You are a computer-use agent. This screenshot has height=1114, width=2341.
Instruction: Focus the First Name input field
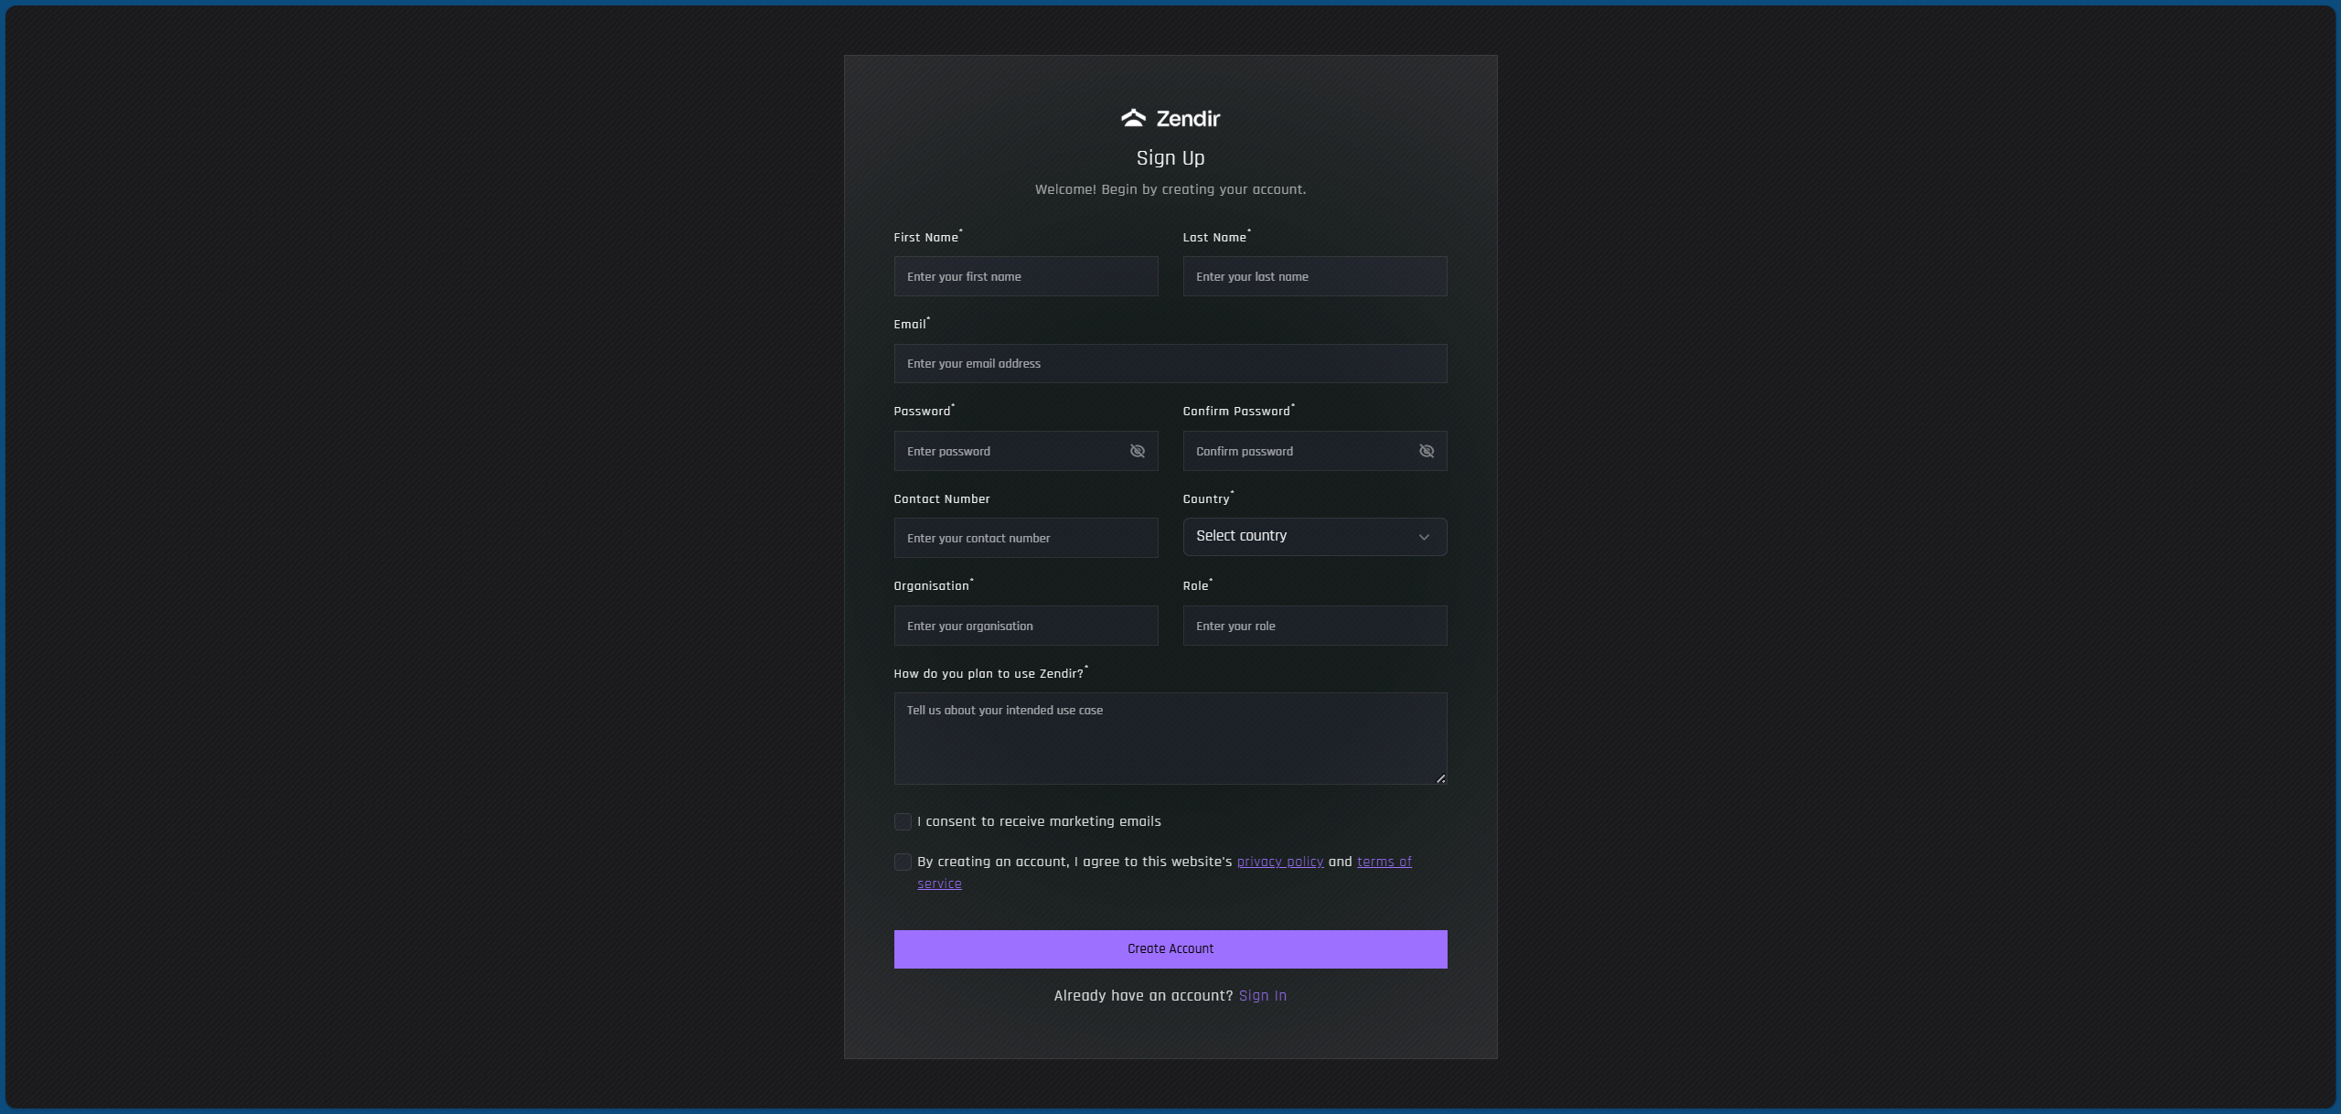click(x=1025, y=276)
